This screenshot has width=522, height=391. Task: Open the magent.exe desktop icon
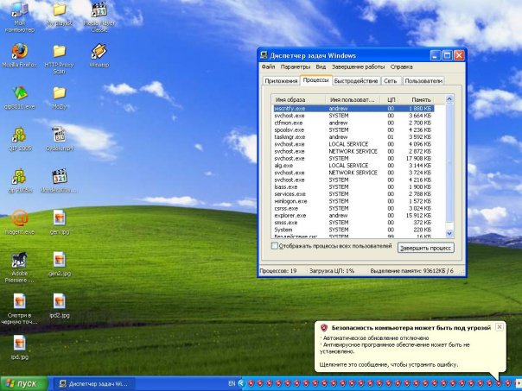pyautogui.click(x=18, y=218)
